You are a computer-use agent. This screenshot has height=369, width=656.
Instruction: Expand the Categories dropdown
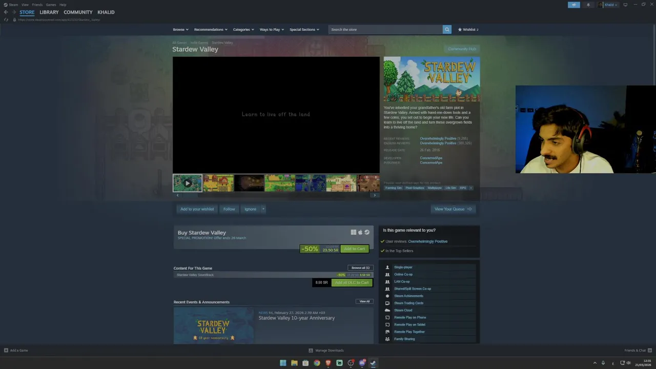pos(243,29)
